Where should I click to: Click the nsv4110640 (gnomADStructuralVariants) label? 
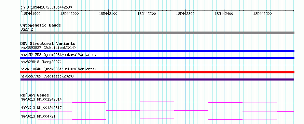(58, 69)
